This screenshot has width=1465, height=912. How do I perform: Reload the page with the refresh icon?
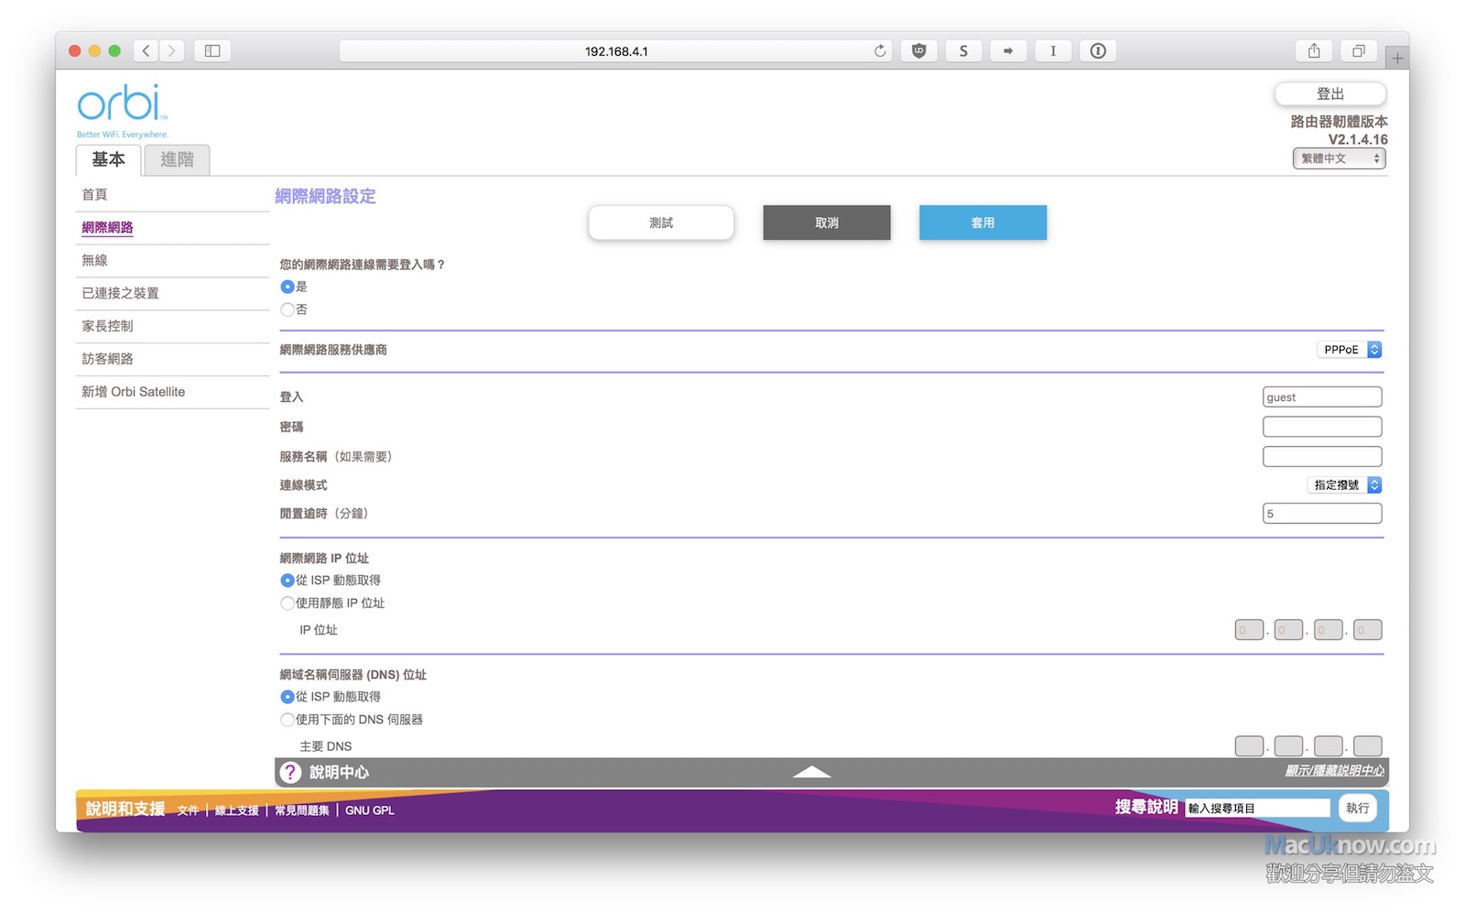click(880, 51)
